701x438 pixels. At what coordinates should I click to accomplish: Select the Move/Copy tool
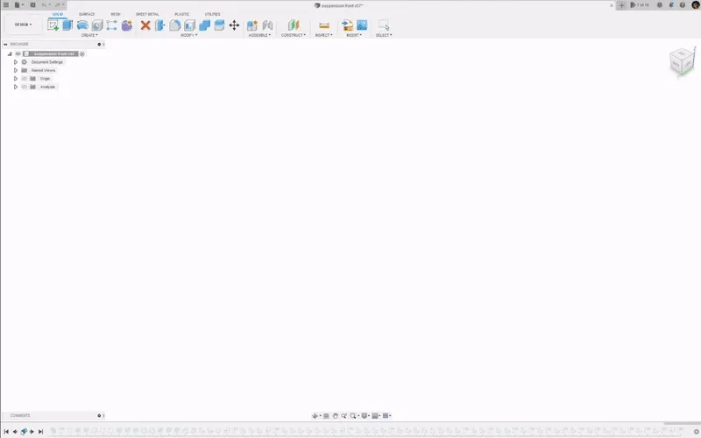tap(234, 25)
